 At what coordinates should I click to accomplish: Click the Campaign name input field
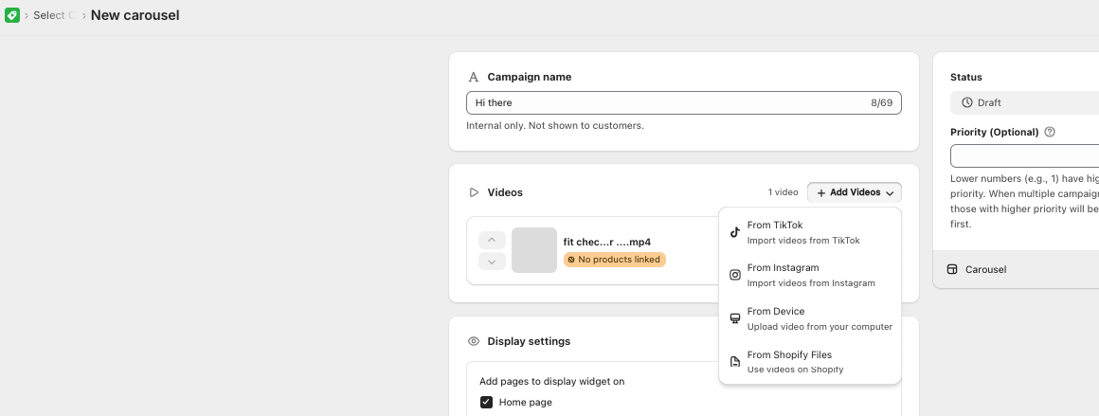[683, 102]
